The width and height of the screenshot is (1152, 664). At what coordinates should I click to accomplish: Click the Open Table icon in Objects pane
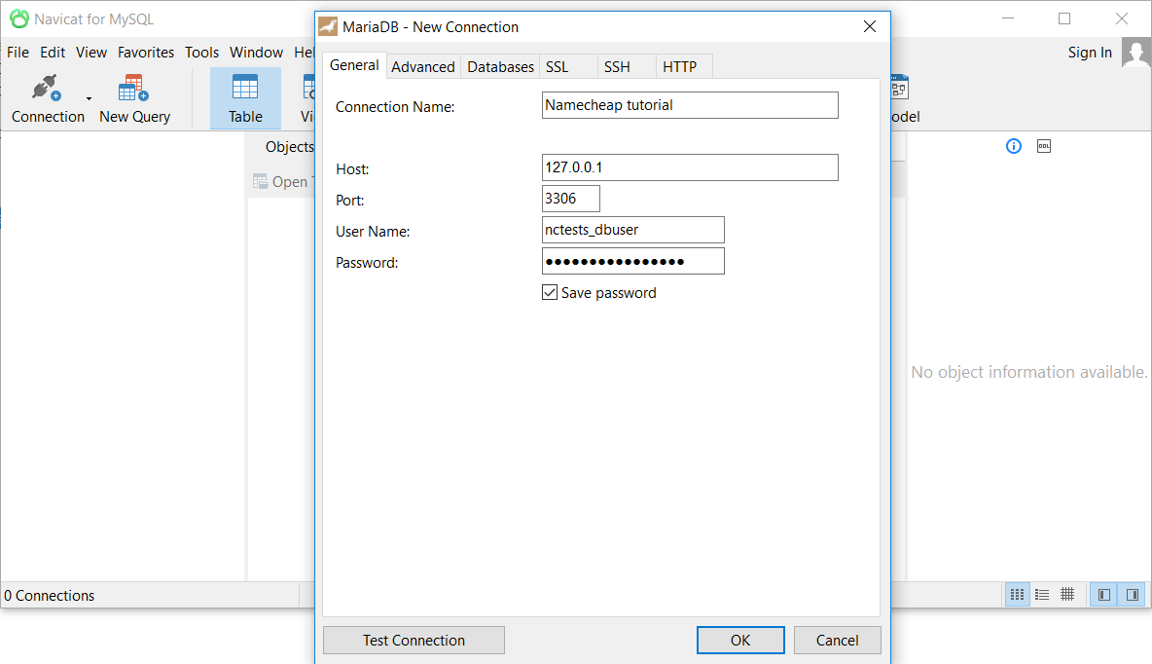(260, 182)
